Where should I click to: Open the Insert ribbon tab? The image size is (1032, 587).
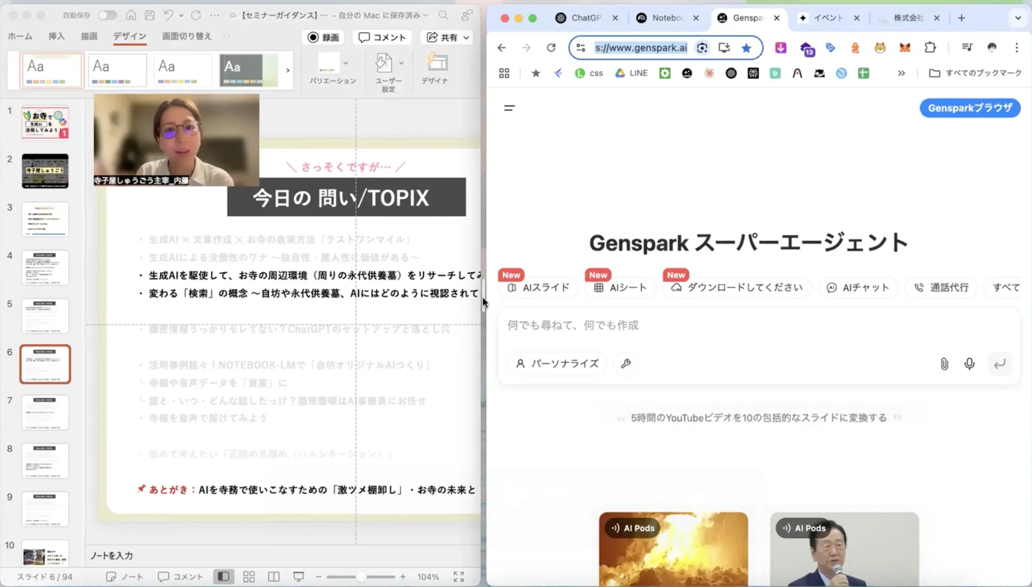[56, 36]
